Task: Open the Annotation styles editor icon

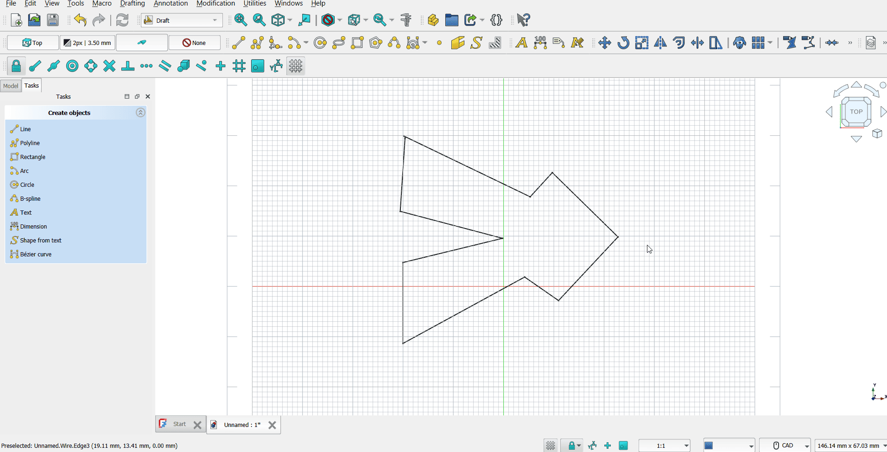Action: click(577, 43)
